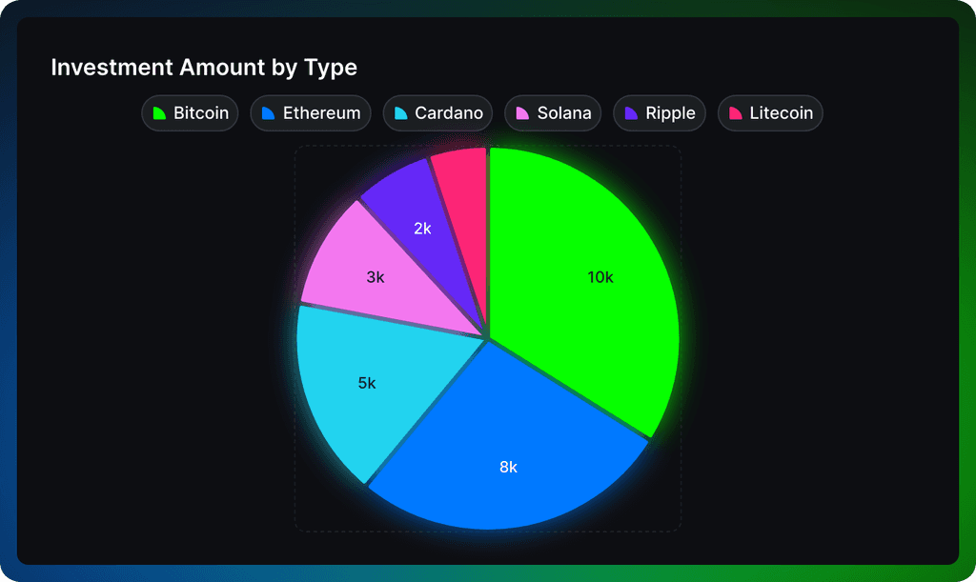Select the pink 3k Solana pie slice
Screen dimensions: 976x582
click(x=376, y=277)
